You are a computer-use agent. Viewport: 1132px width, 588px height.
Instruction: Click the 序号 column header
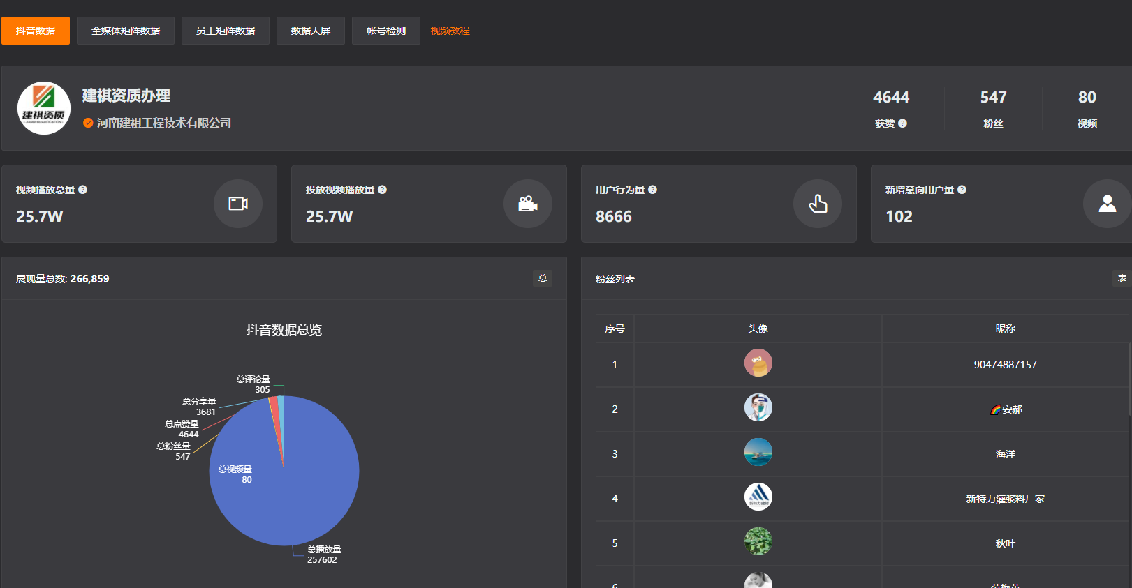tap(615, 329)
